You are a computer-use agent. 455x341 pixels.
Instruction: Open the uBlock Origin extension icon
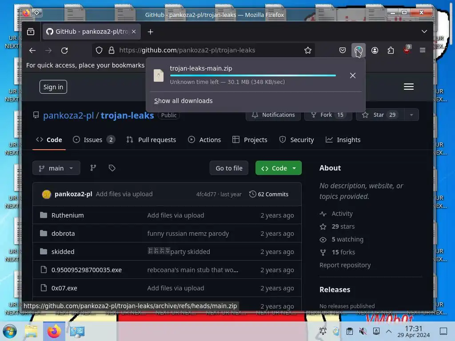click(x=407, y=51)
